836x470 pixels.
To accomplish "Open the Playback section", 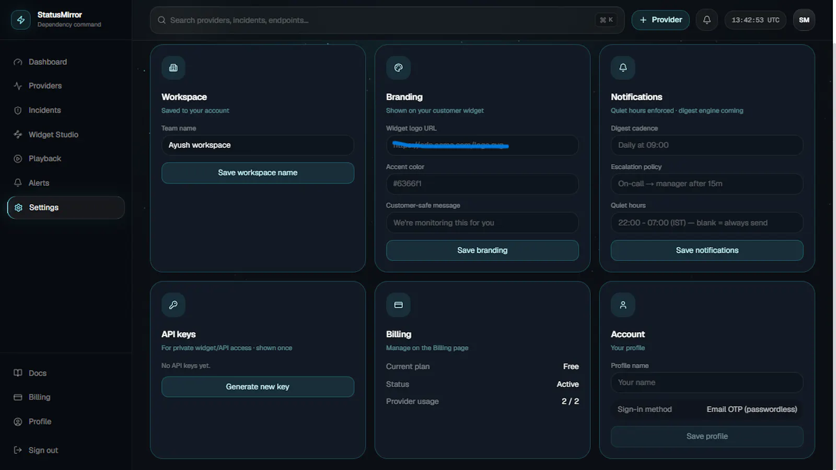I will pyautogui.click(x=66, y=159).
